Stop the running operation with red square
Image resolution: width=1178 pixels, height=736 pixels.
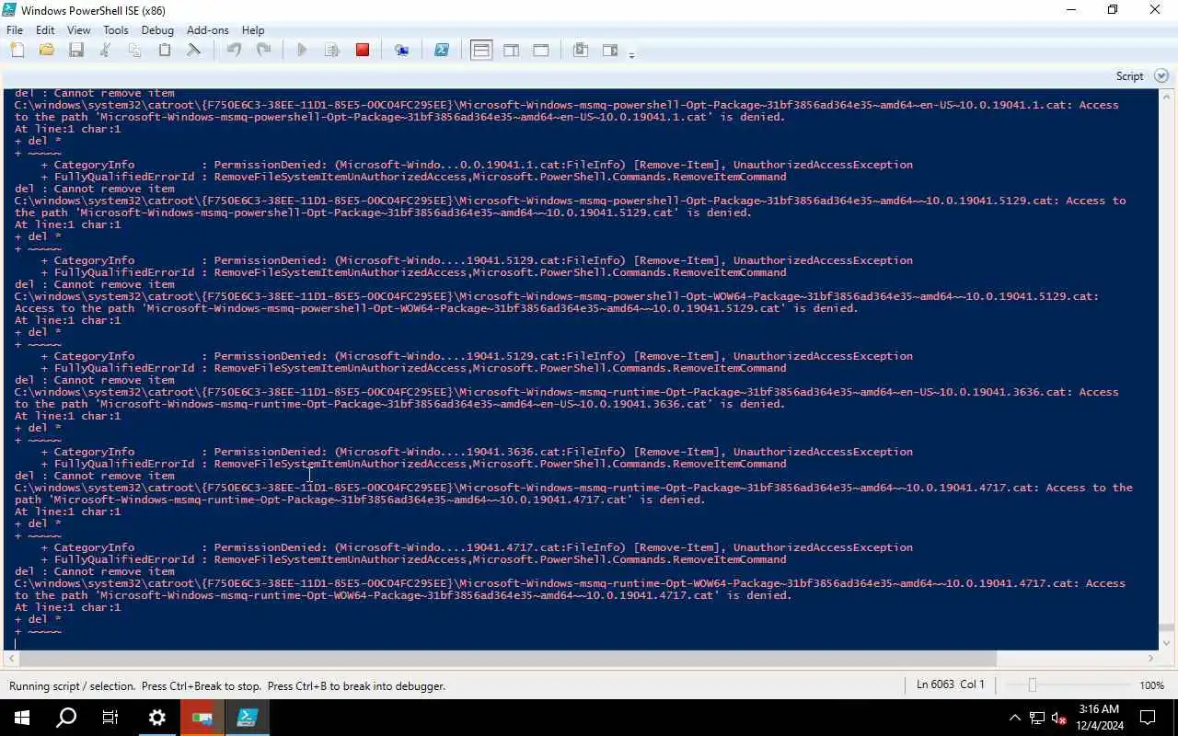coord(363,51)
